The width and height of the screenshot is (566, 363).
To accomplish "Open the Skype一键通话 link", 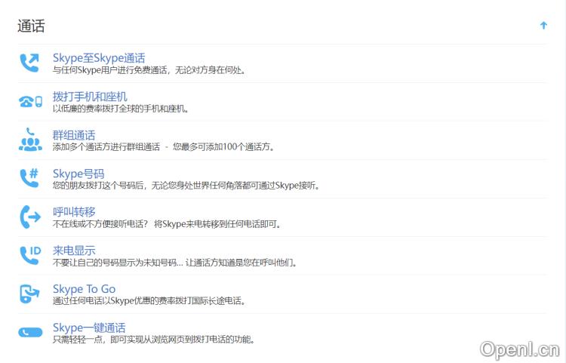I will click(89, 328).
